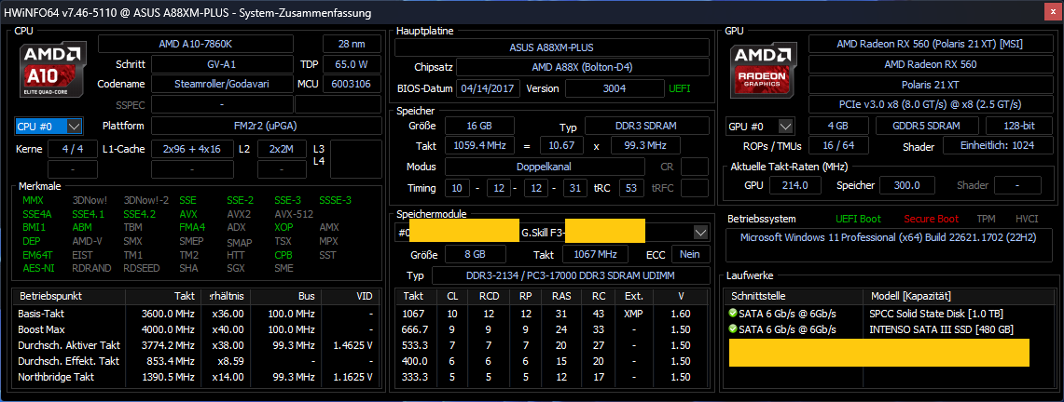
Task: Click the RCD column header
Action: click(489, 297)
